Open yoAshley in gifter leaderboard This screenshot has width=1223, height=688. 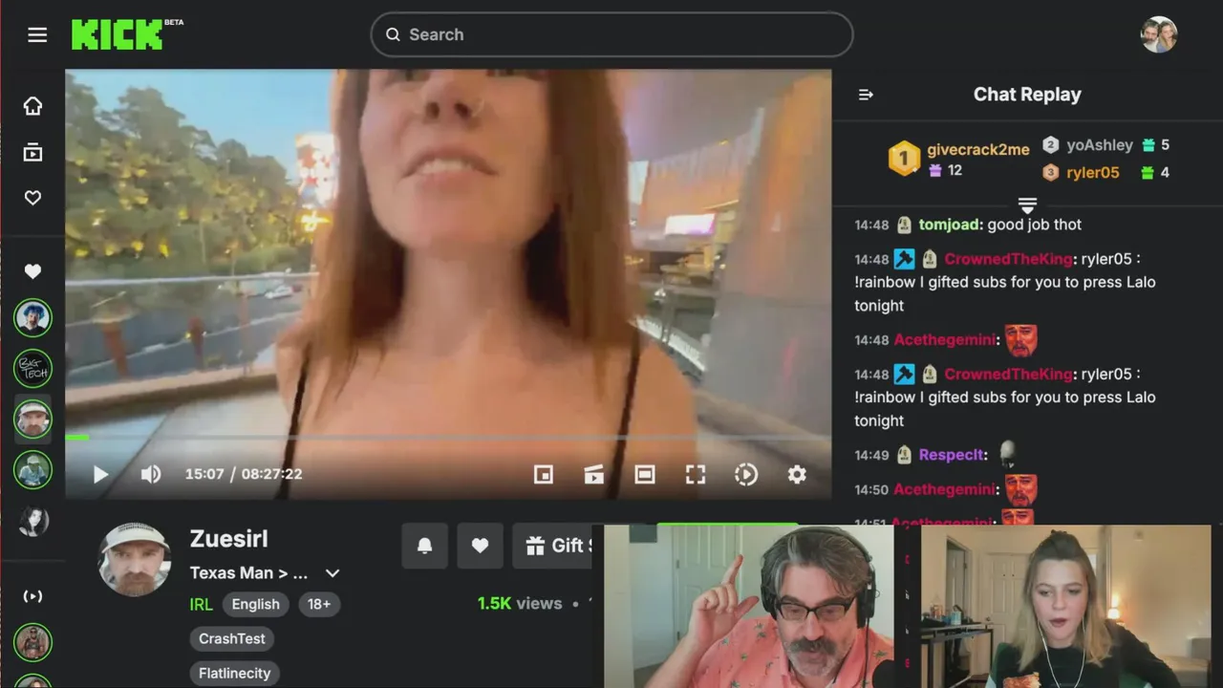(x=1100, y=145)
